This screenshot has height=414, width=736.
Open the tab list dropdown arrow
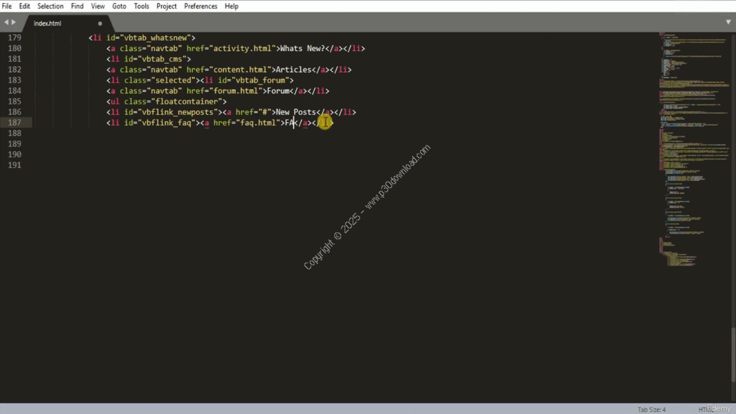pos(729,22)
